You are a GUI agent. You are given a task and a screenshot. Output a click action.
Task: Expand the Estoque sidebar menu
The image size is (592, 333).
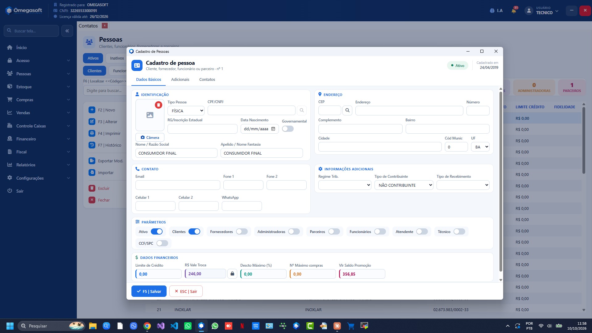point(39,87)
